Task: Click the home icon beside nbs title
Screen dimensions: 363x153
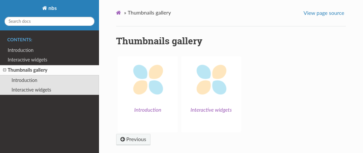Action: click(45, 8)
